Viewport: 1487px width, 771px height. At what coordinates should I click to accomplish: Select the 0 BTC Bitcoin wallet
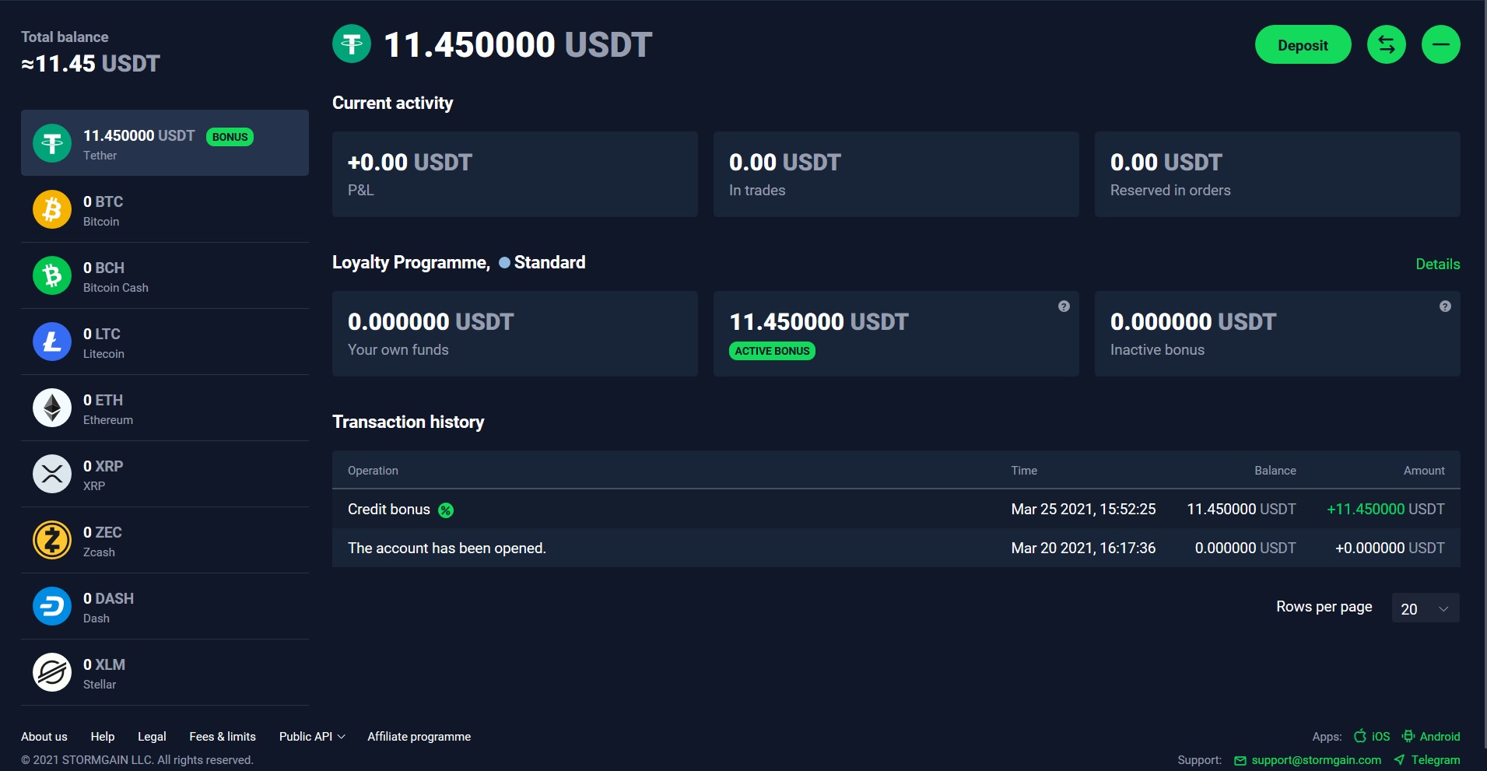(165, 209)
